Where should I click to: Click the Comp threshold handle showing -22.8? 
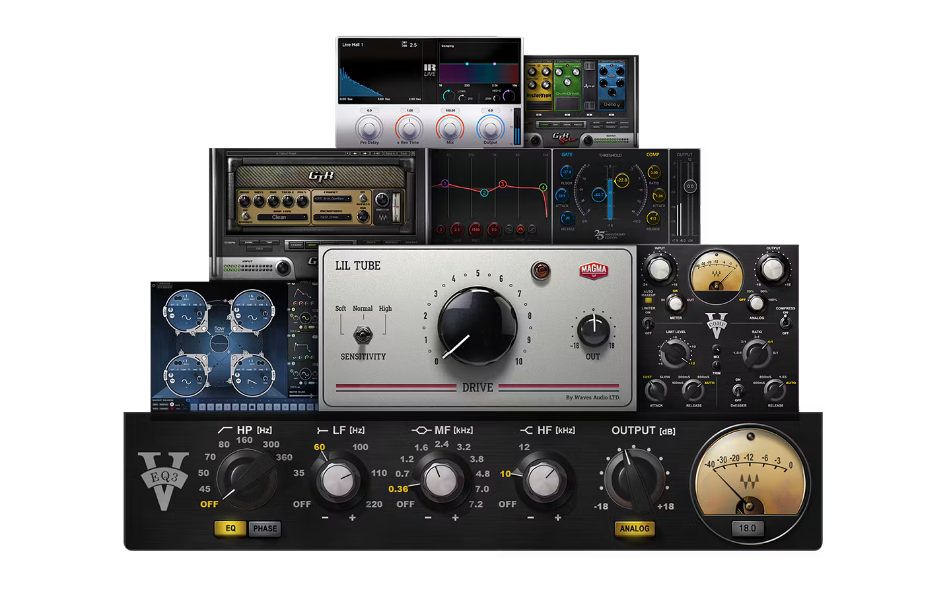click(x=622, y=180)
